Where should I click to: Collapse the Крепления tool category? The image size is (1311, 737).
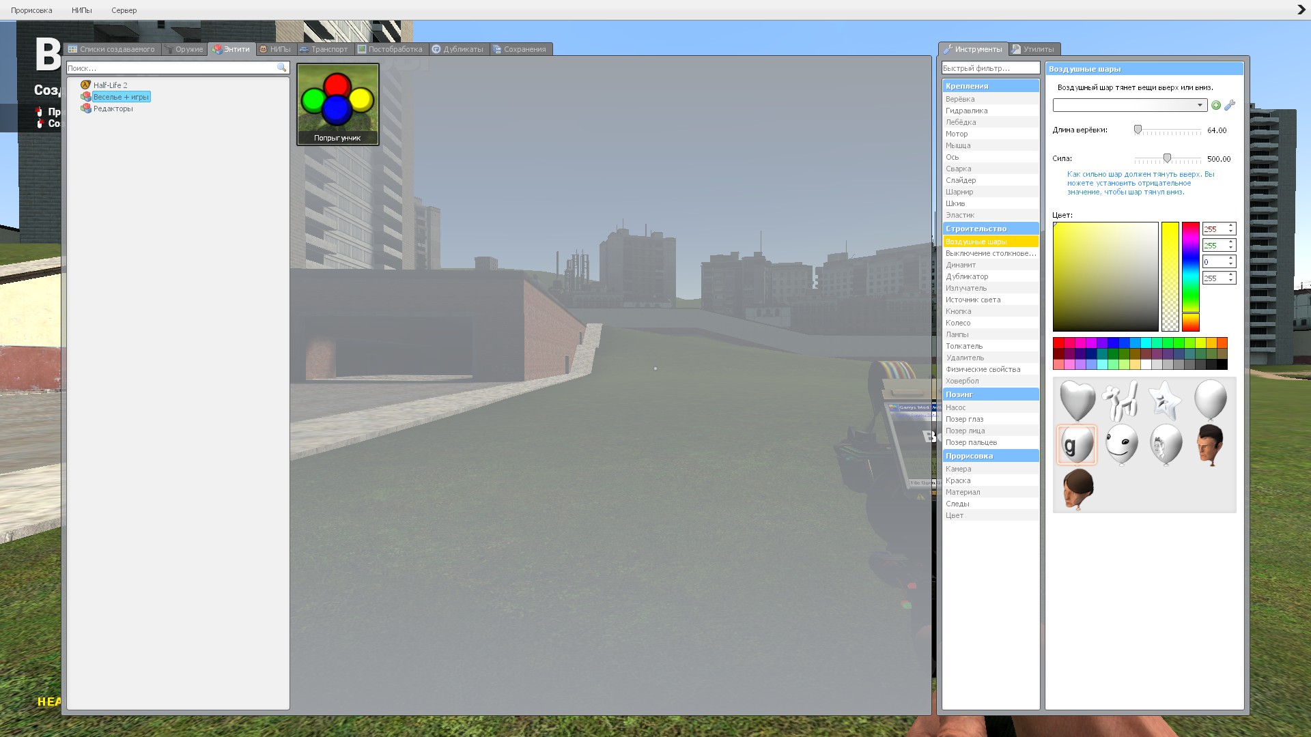(991, 86)
